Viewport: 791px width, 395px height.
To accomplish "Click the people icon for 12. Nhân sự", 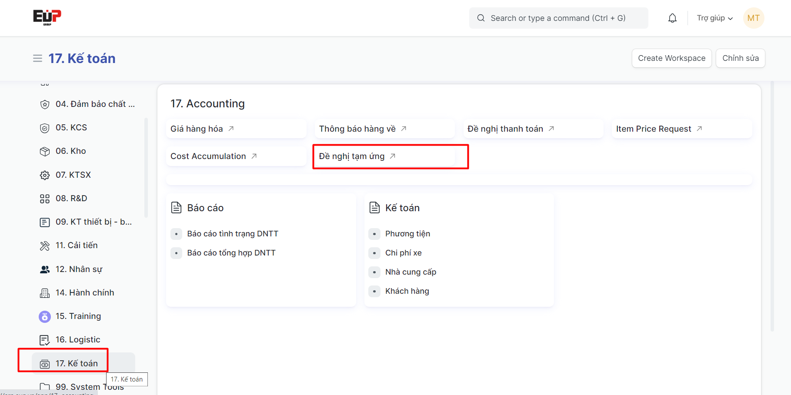I will 45,269.
